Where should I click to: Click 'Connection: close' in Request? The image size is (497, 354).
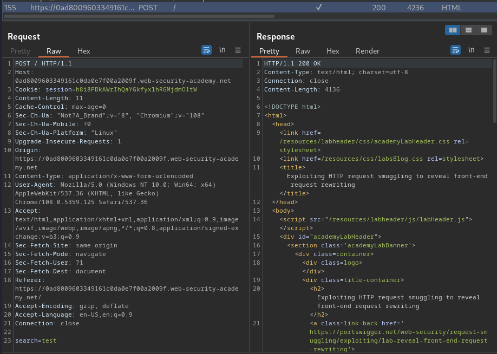(x=47, y=323)
